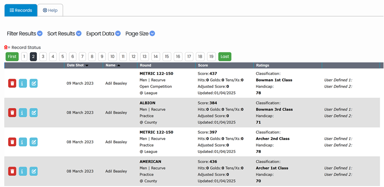Delete the METRIC 122-150 score 397 record

[12, 142]
